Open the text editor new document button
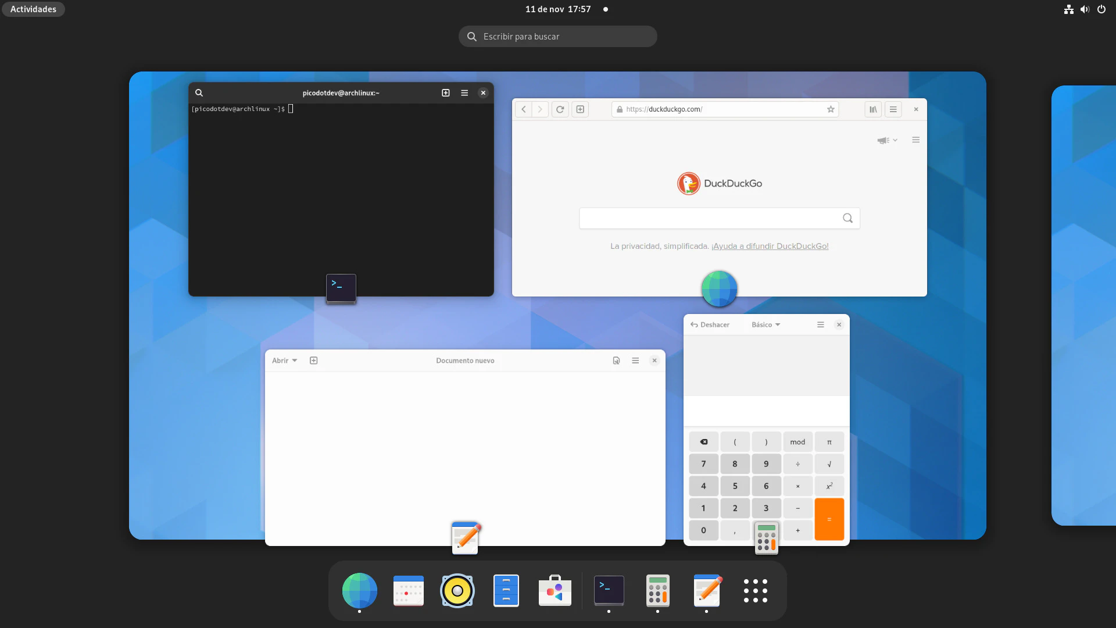The image size is (1116, 628). point(314,361)
